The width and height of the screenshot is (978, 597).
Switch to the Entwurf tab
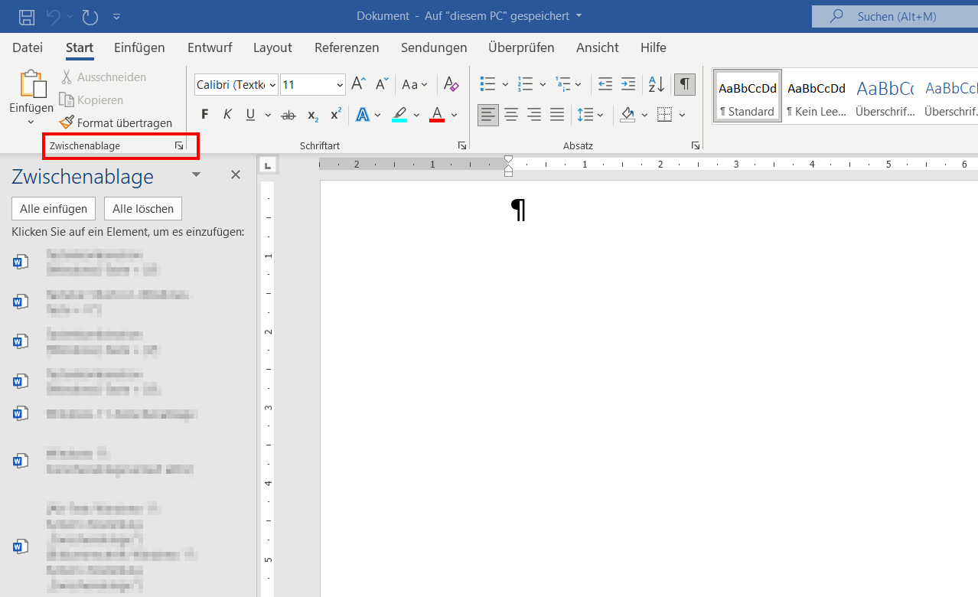coord(210,47)
